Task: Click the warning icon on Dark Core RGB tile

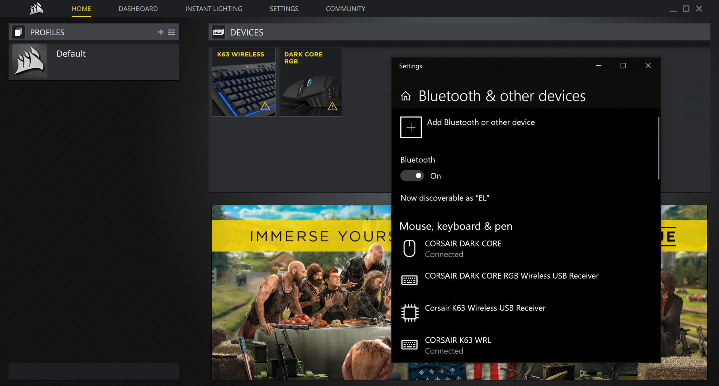Action: pyautogui.click(x=332, y=106)
